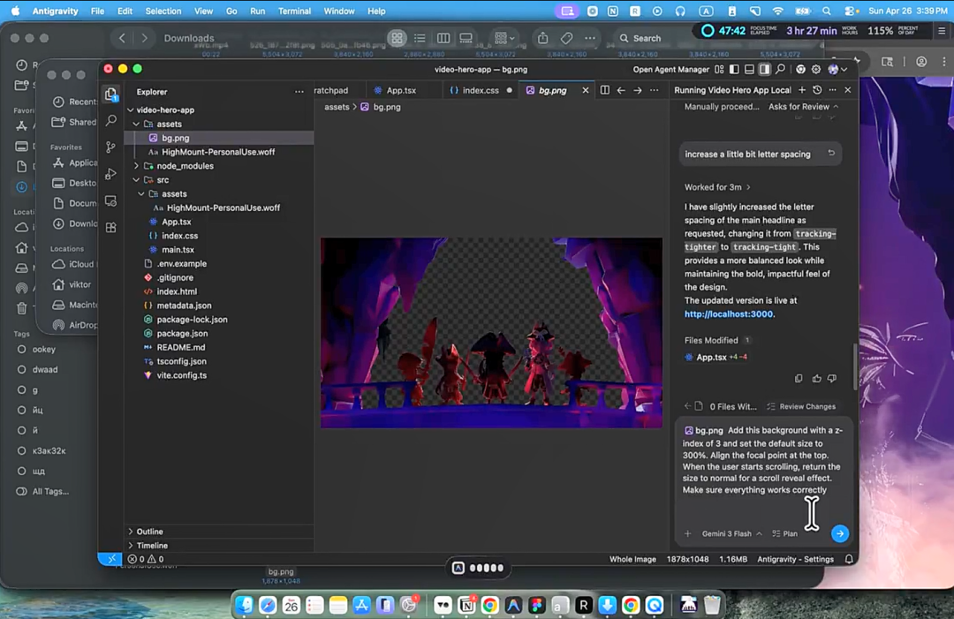The width and height of the screenshot is (954, 619).
Task: Undo the 'increase a little bit letter spacing' message
Action: coord(831,154)
